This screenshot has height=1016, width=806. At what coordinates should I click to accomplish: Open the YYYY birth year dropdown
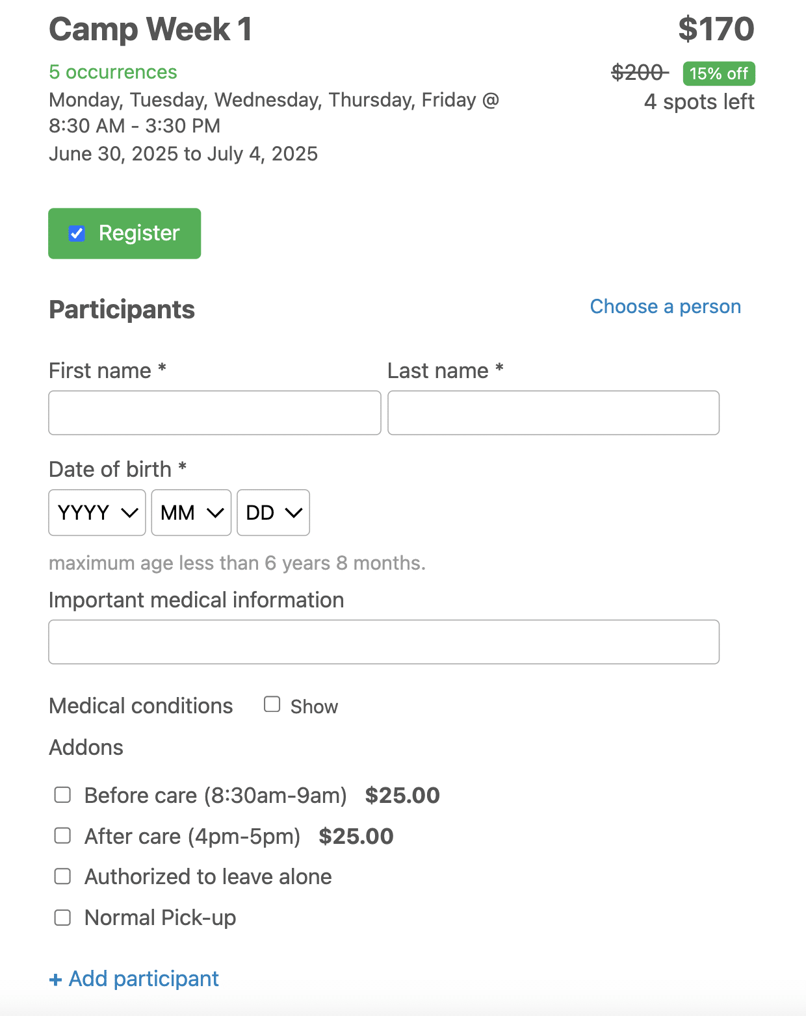click(x=96, y=513)
